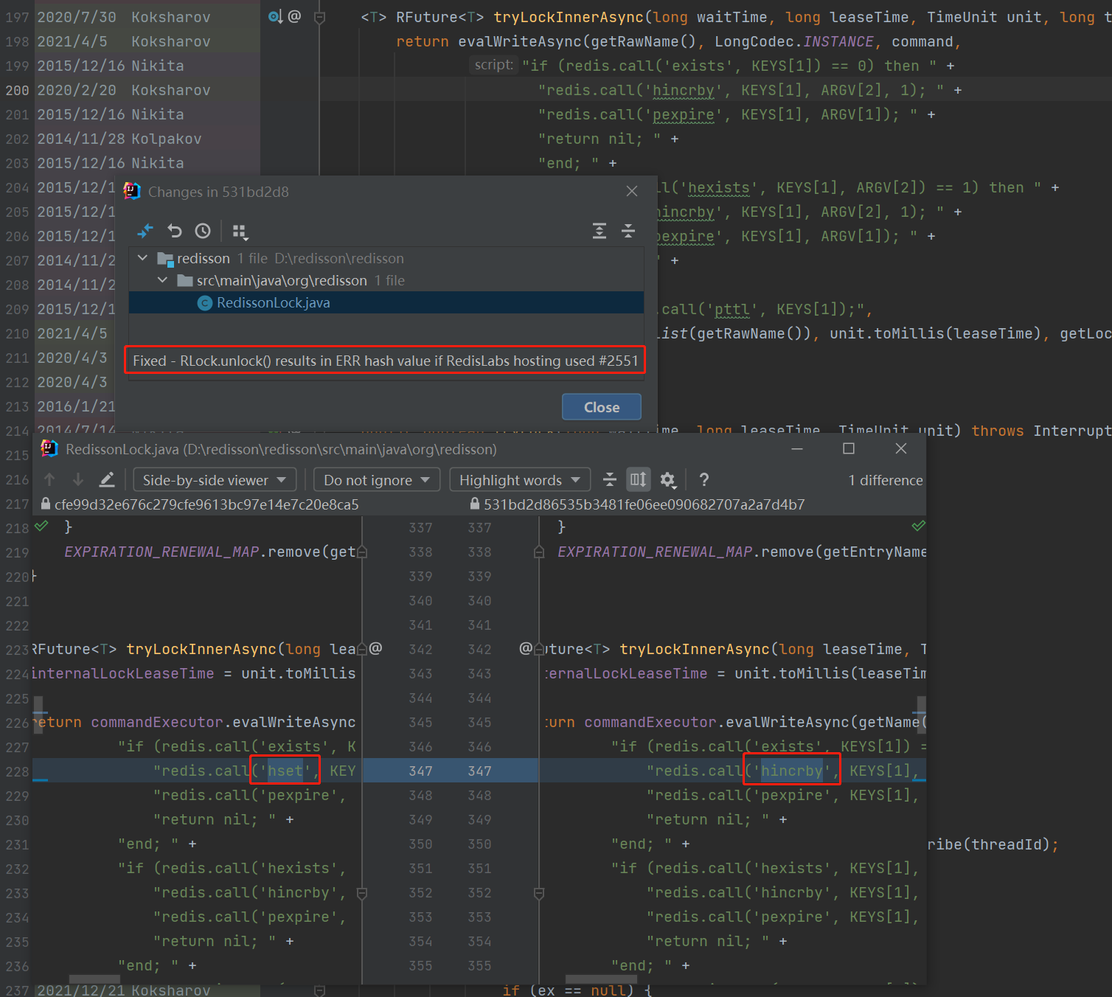Click the Help question mark icon
The width and height of the screenshot is (1112, 997).
pyautogui.click(x=704, y=480)
